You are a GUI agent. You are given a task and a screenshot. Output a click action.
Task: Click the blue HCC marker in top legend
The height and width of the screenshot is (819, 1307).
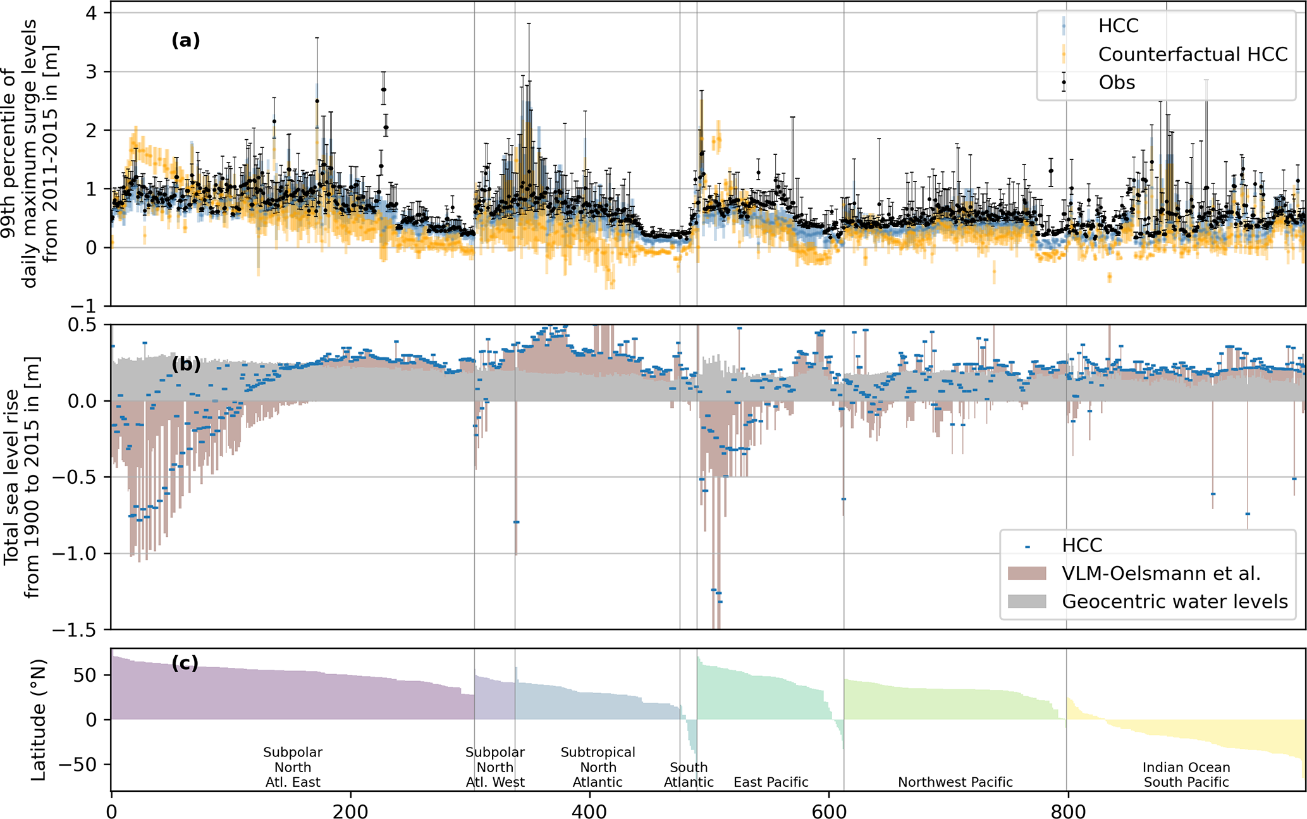pos(1064,26)
